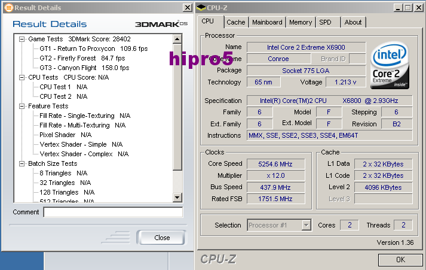Click the Conroe code name value
Image resolution: width=426 pixels, height=270 pixels.
[x=278, y=59]
